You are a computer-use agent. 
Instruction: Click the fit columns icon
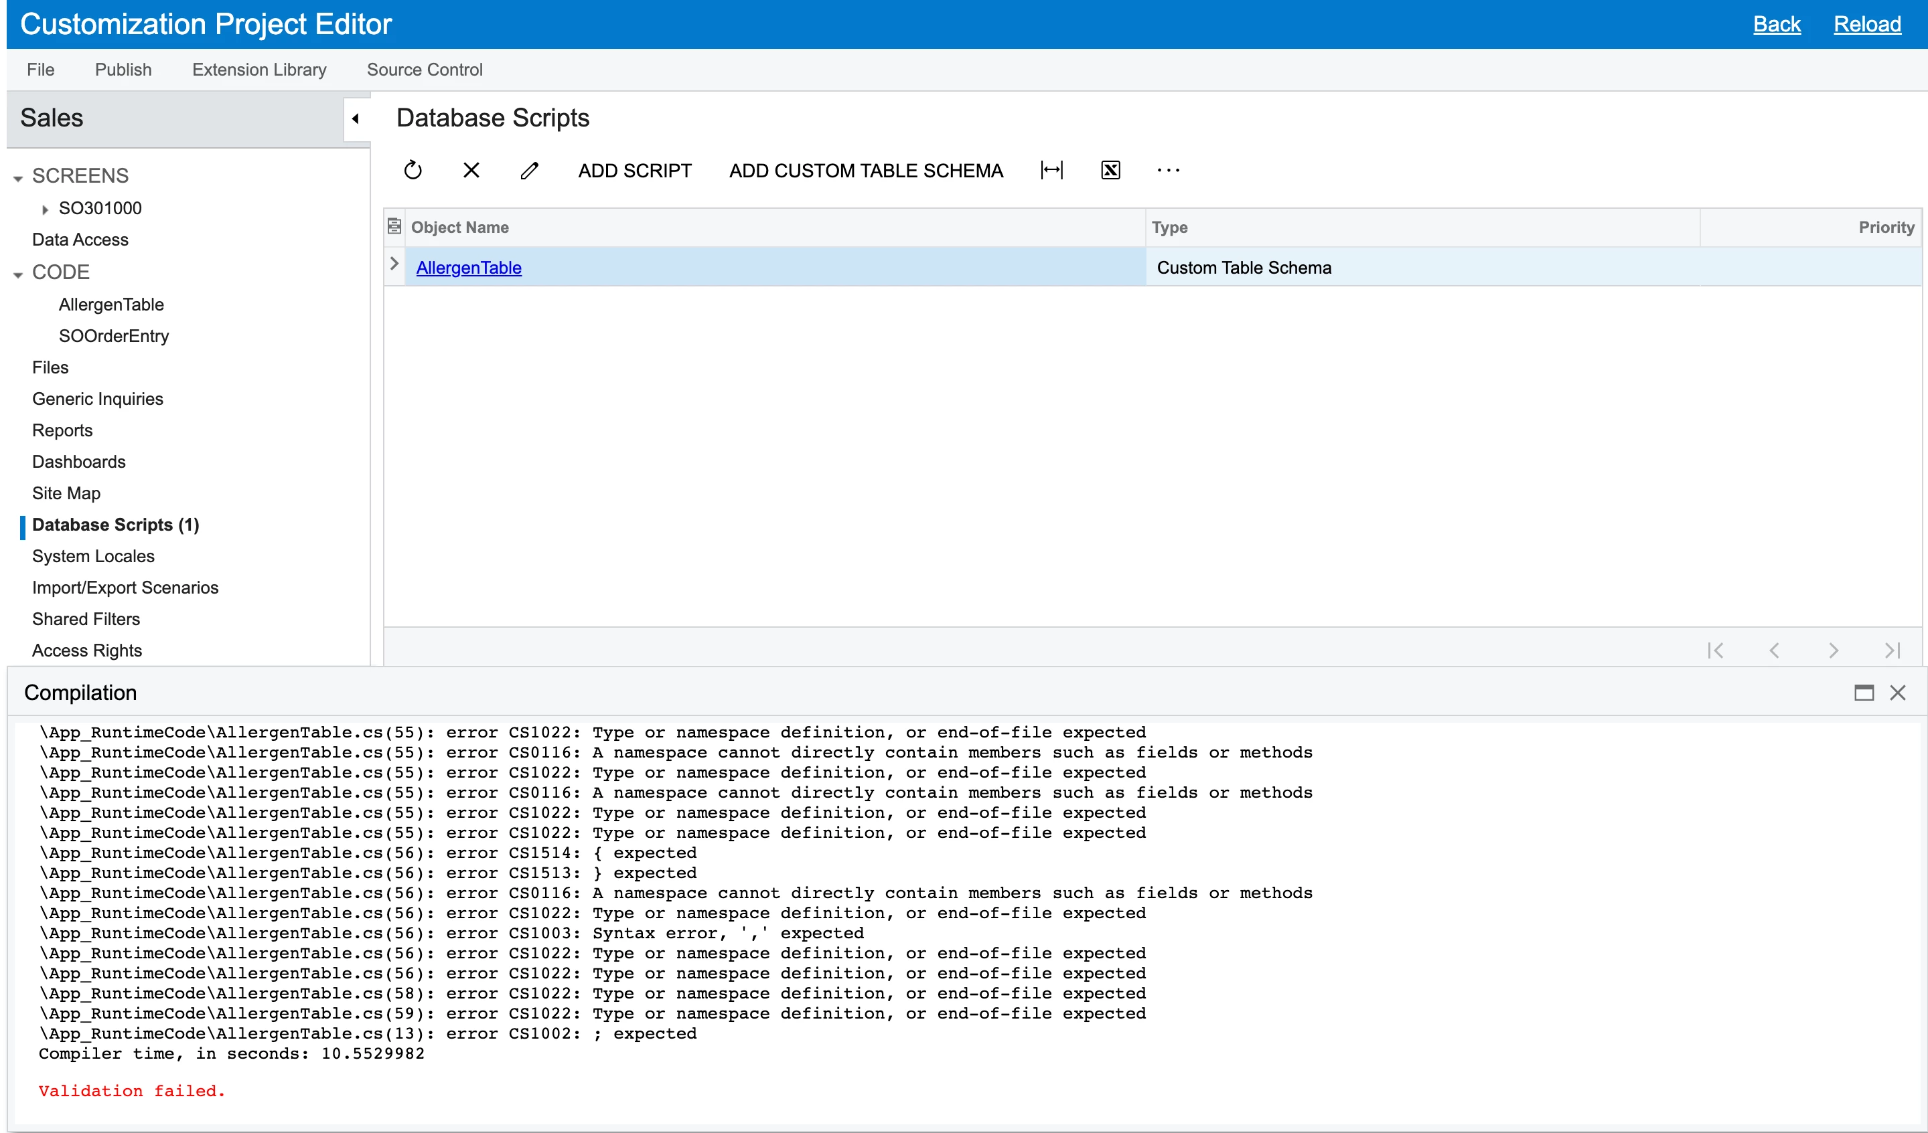click(1052, 170)
